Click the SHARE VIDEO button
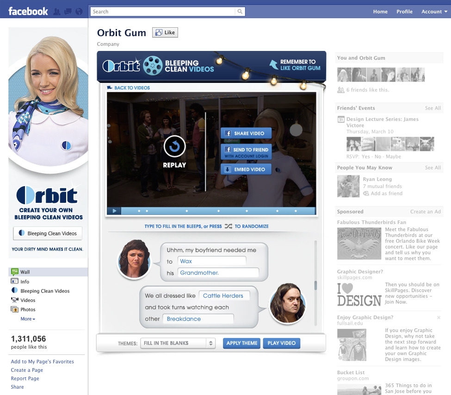 click(246, 133)
